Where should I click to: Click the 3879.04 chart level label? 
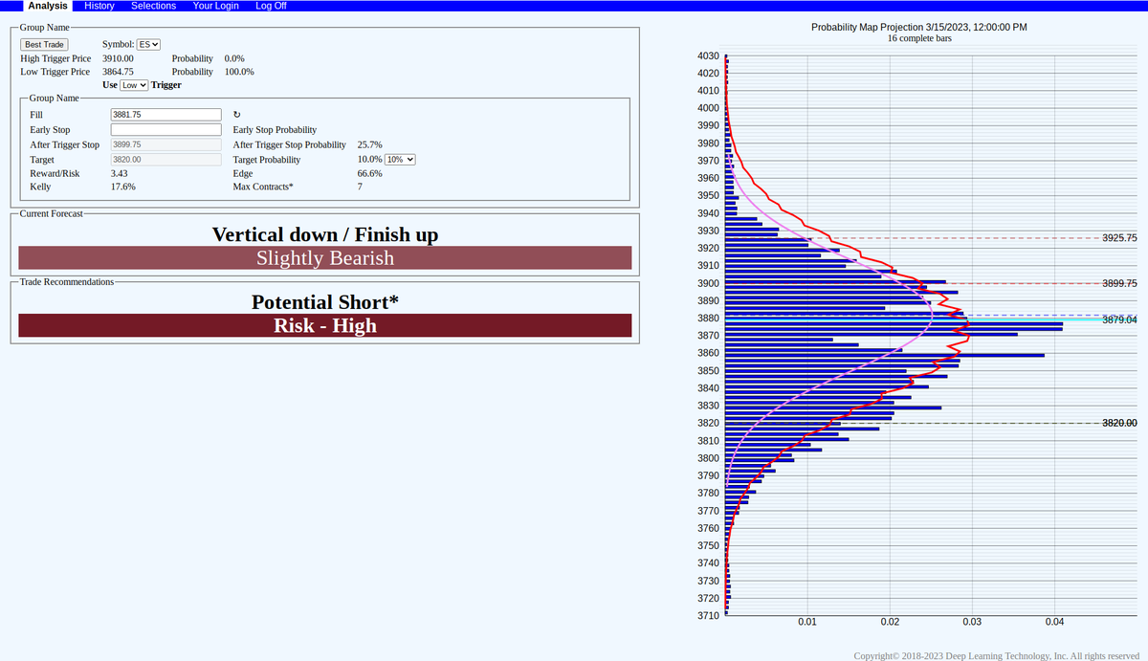(1119, 319)
